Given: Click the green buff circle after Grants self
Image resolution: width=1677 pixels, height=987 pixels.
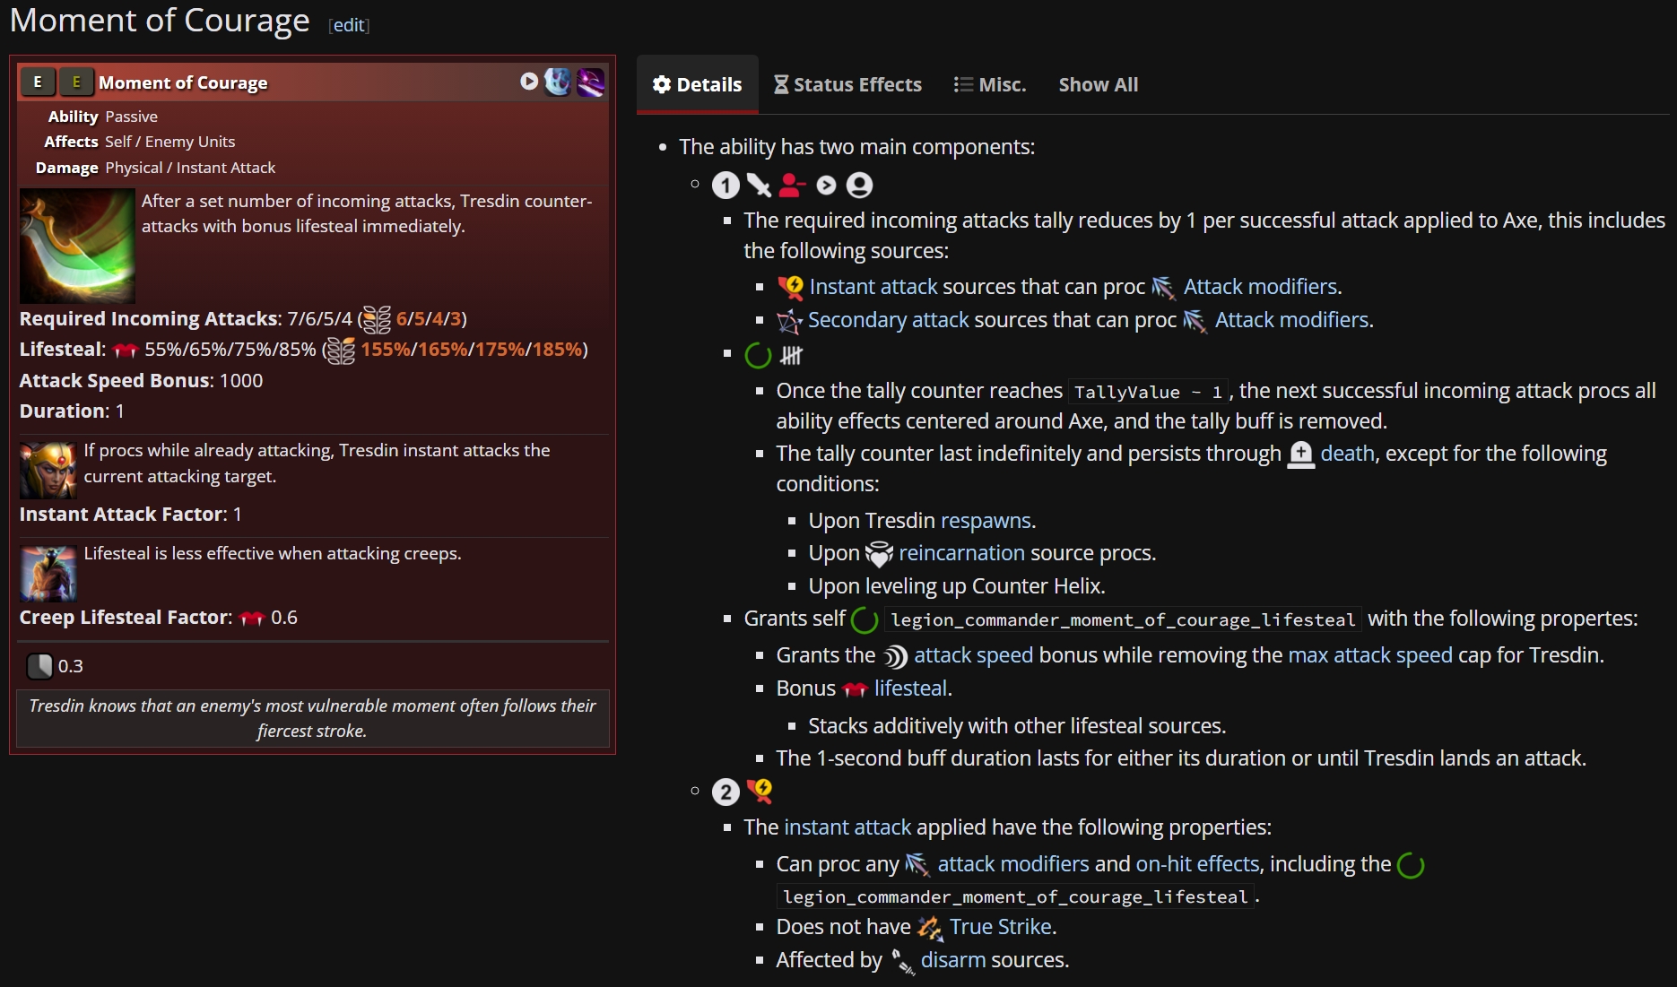Looking at the screenshot, I should (865, 619).
